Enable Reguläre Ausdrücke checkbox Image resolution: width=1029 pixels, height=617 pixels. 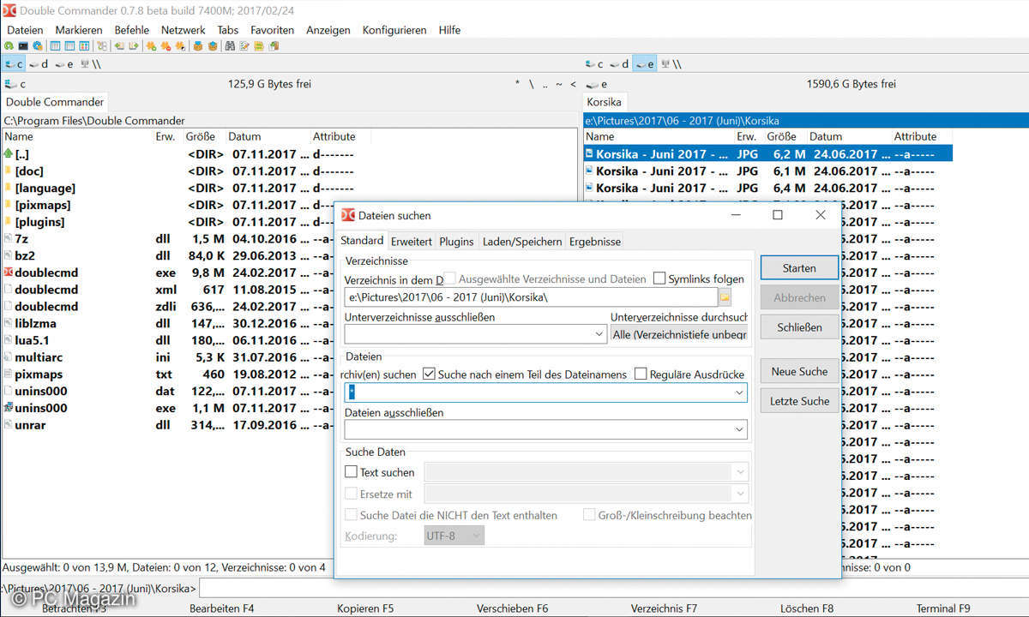click(x=641, y=374)
